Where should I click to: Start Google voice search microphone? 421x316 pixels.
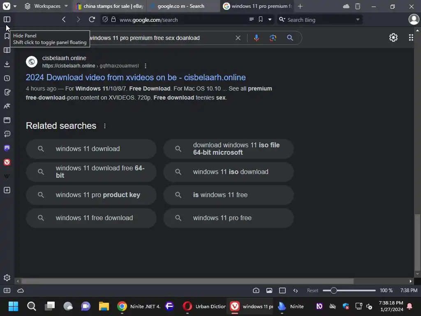(257, 38)
